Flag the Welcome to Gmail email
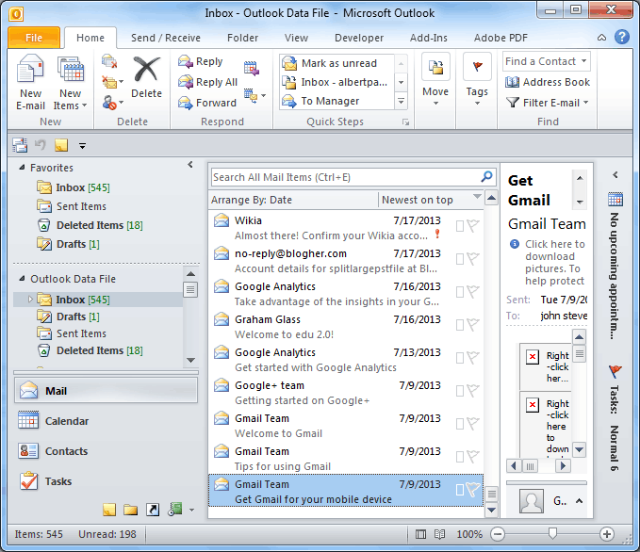Viewport: 640px width, 552px height. click(x=473, y=424)
